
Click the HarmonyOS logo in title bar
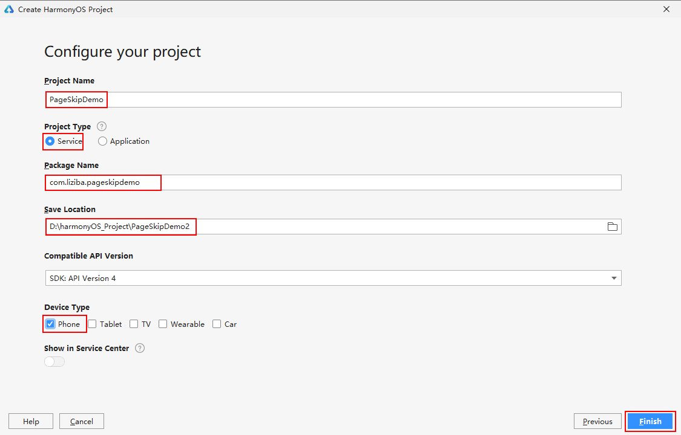tap(9, 9)
